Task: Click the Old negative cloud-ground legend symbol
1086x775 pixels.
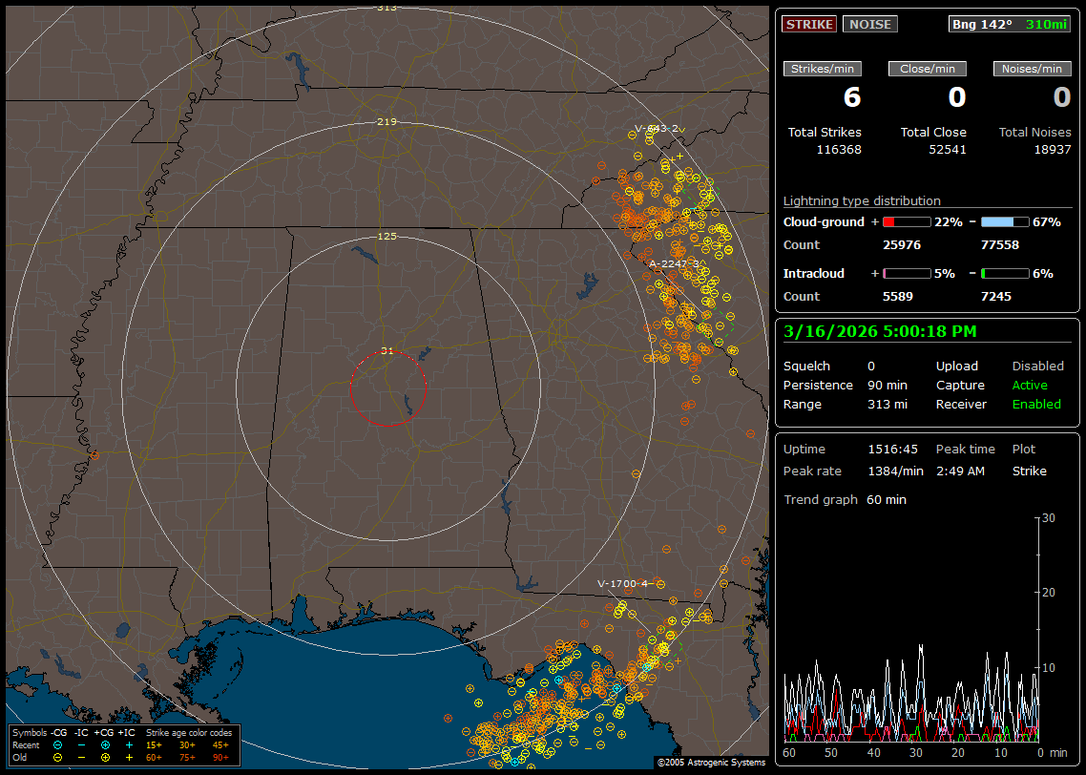Action: point(58,757)
